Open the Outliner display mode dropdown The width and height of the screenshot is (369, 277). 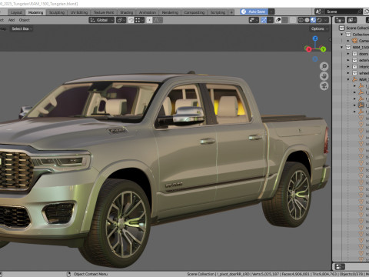(351, 20)
